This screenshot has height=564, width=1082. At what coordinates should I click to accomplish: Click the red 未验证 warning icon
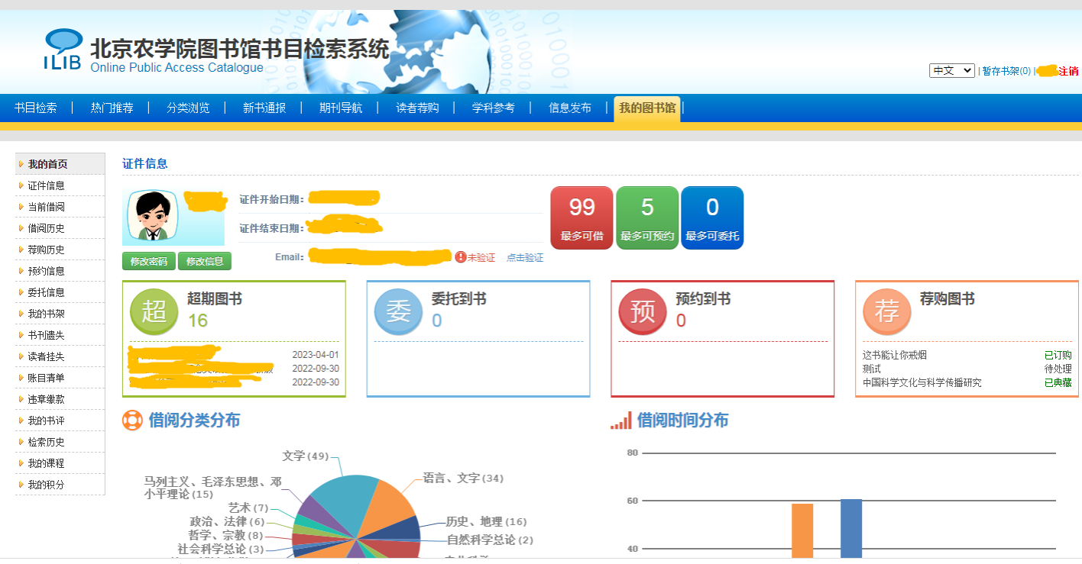[x=461, y=257]
